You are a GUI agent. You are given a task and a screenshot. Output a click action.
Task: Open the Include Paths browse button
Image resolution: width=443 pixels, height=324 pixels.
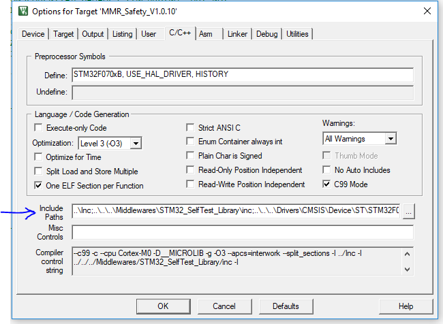pyautogui.click(x=408, y=211)
